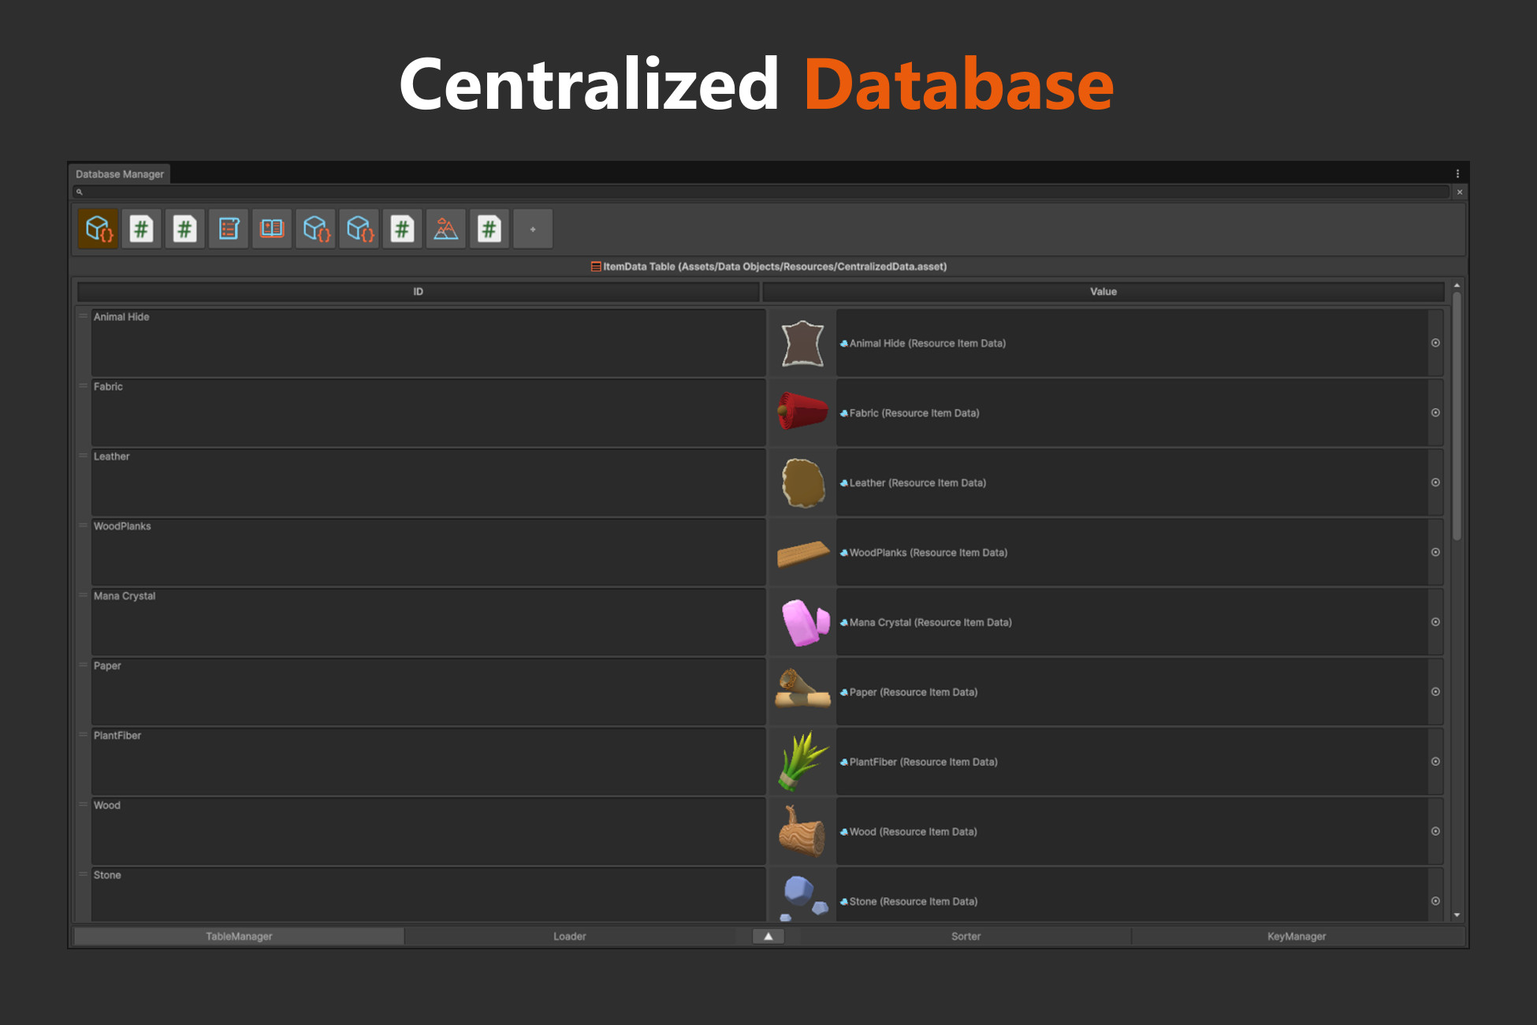1537x1025 pixels.
Task: Open the Sorter section
Action: tap(965, 936)
